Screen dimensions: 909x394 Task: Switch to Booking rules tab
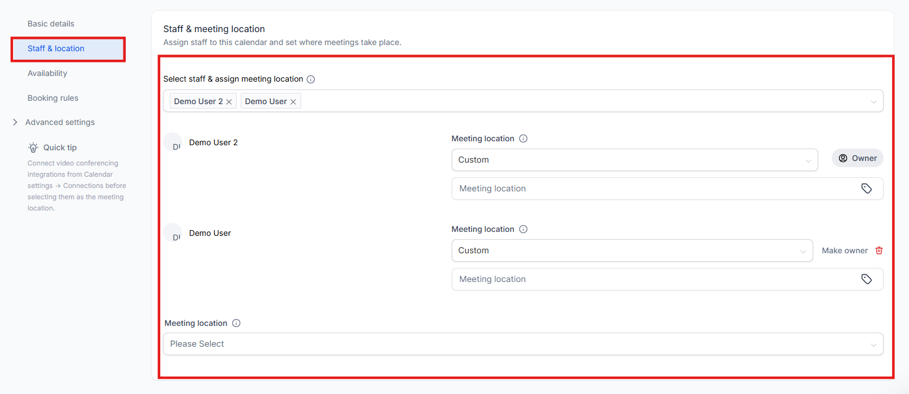pyautogui.click(x=53, y=98)
